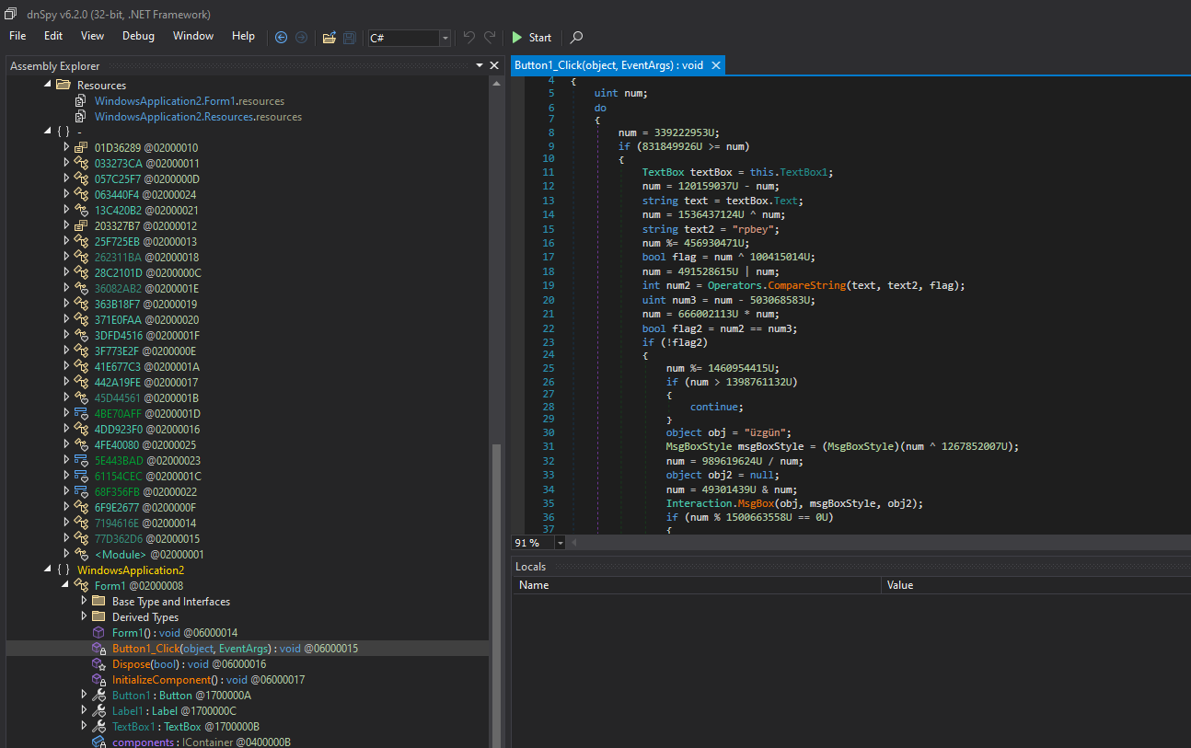Open the 91 % zoom level dropdown

[560, 543]
